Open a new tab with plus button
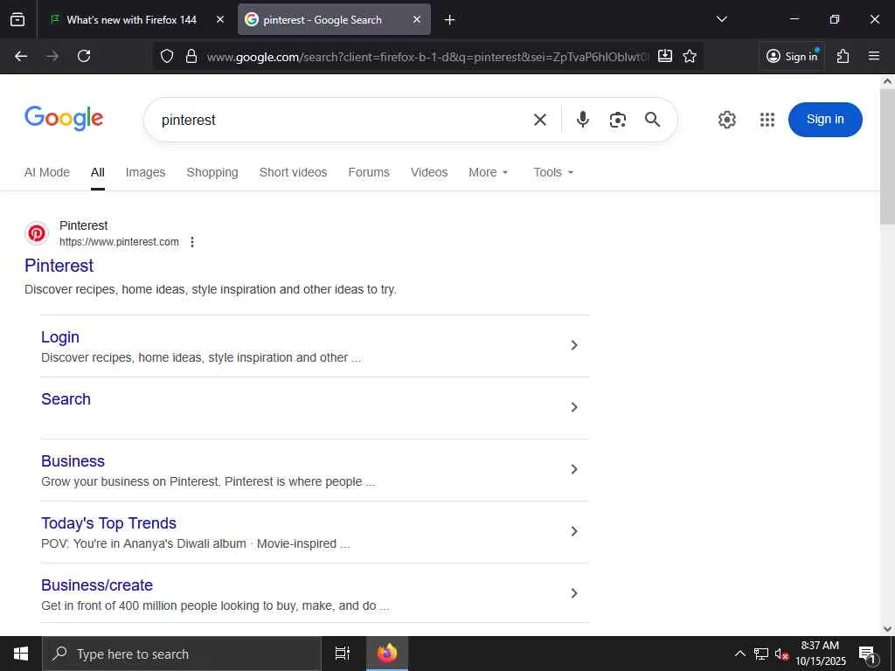Image resolution: width=895 pixels, height=671 pixels. (449, 20)
